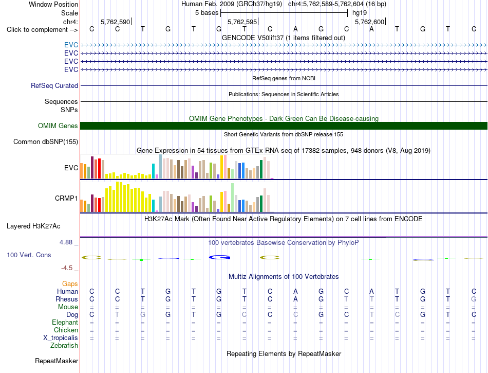Click the EVC GTEx expression bar chart
This screenshot has width=488, height=373.
[x=177, y=167]
